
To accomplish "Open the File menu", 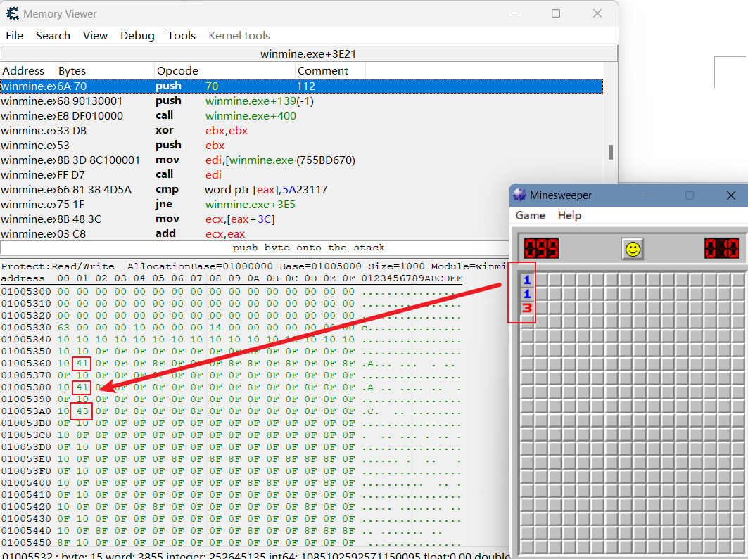I will (14, 35).
